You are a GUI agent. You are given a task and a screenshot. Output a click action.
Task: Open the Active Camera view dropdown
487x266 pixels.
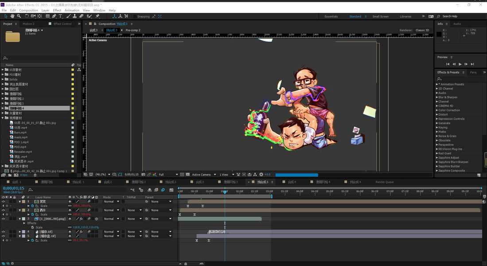(x=204, y=175)
